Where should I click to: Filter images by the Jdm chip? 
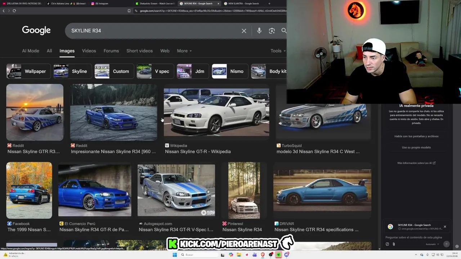click(193, 71)
